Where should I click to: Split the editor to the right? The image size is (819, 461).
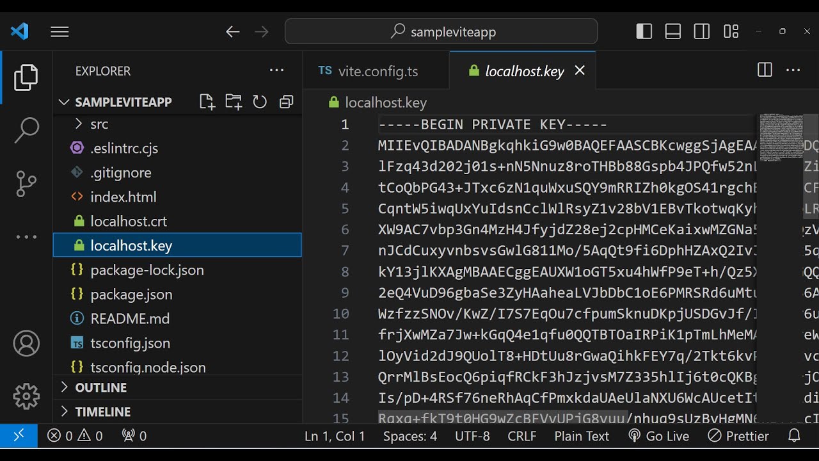point(765,70)
